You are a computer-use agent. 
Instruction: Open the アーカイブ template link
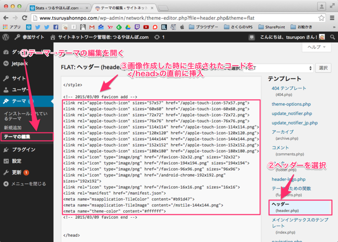[283, 132]
